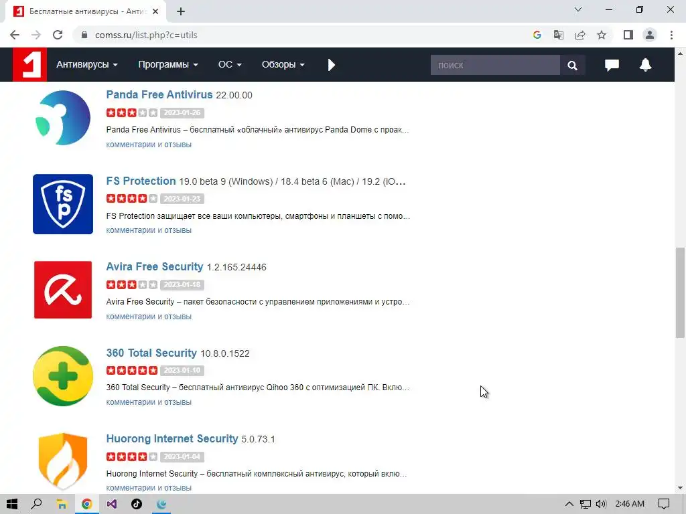
Task: Click the scrollbar down arrow
Action: point(680,488)
